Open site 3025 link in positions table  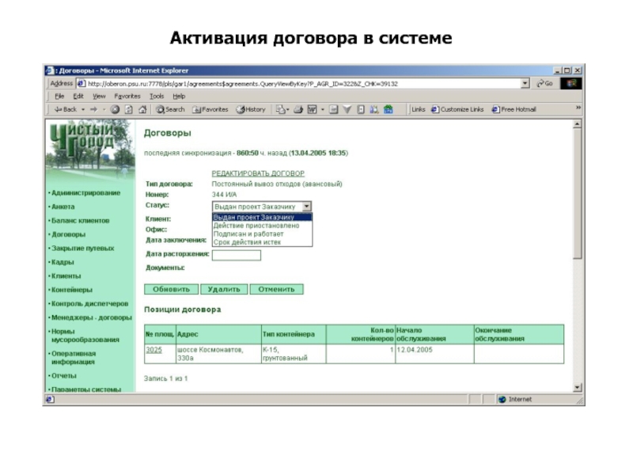(154, 349)
